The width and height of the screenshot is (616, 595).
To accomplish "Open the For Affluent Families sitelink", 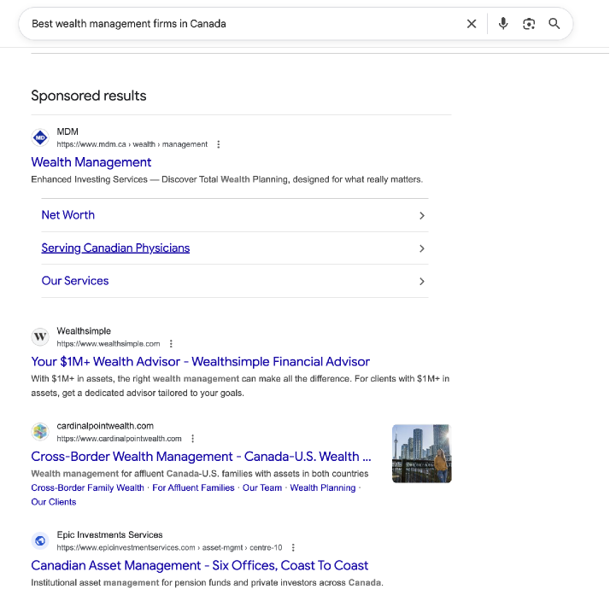I will click(193, 487).
